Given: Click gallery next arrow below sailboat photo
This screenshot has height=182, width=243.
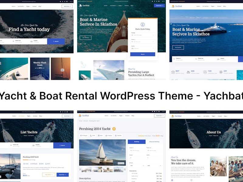Looking at the screenshot, I should point(125,169).
